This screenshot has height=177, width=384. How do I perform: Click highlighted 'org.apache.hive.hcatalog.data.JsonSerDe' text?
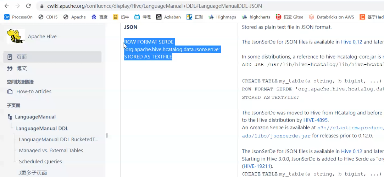173,49
